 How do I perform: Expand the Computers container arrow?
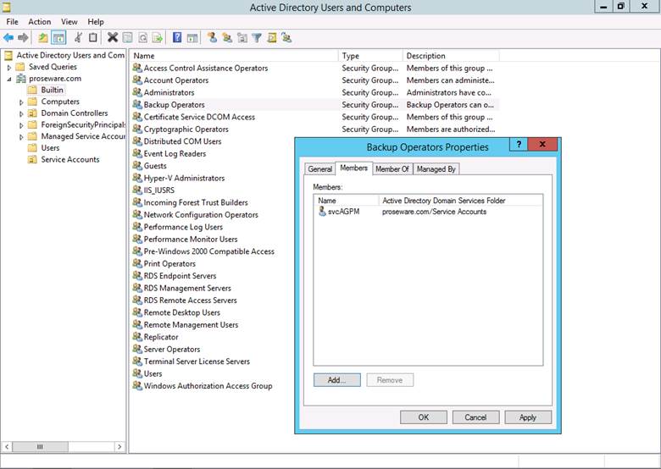[21, 102]
